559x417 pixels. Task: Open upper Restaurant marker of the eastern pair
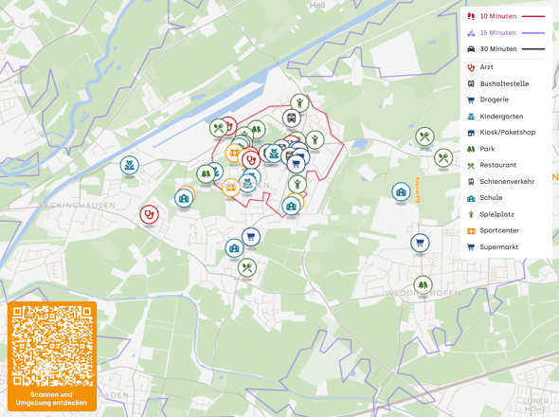(x=424, y=136)
